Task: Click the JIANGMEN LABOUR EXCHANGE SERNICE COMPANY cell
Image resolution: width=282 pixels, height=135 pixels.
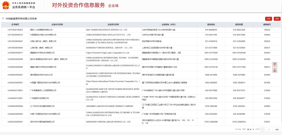Action: point(110,106)
